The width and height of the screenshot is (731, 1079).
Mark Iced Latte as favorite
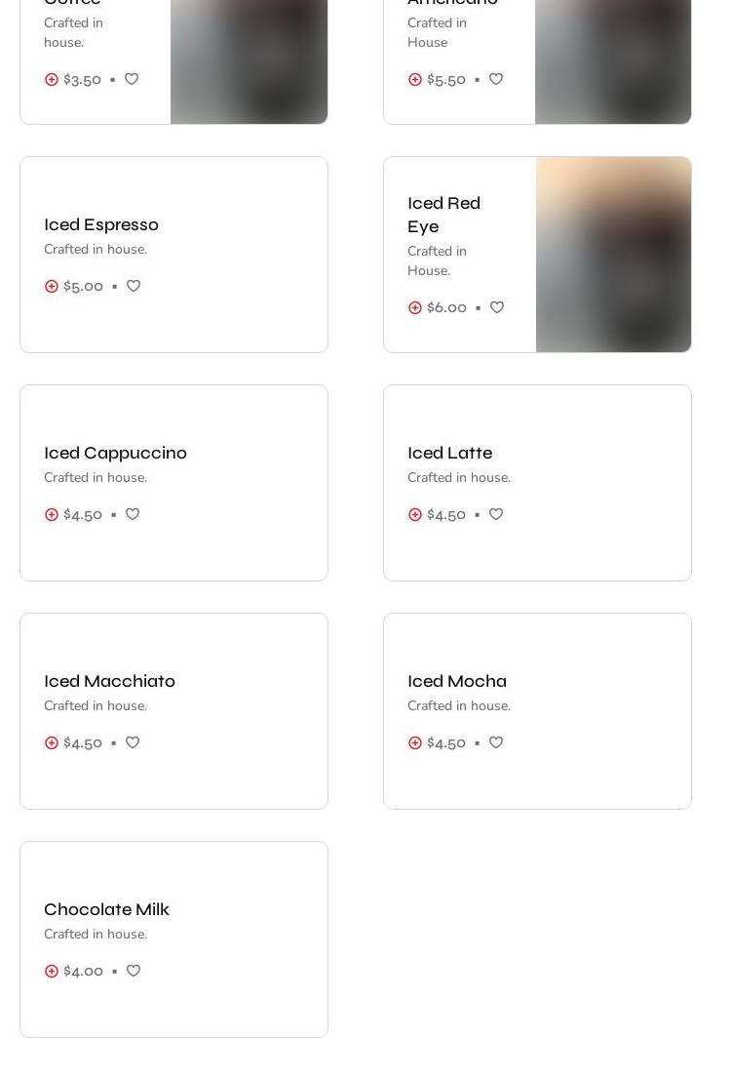point(496,514)
